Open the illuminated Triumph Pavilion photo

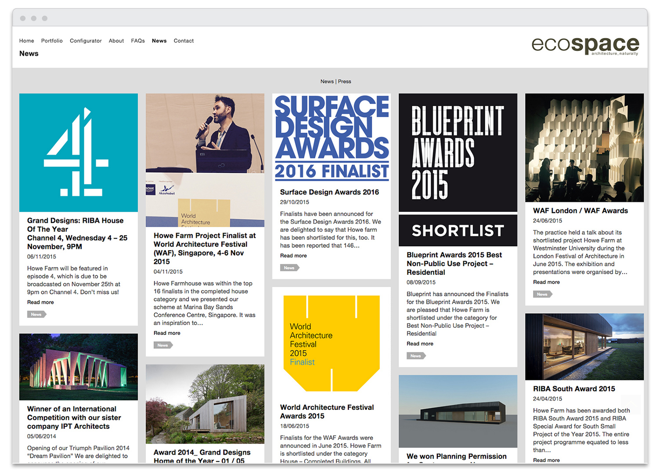pos(79,367)
